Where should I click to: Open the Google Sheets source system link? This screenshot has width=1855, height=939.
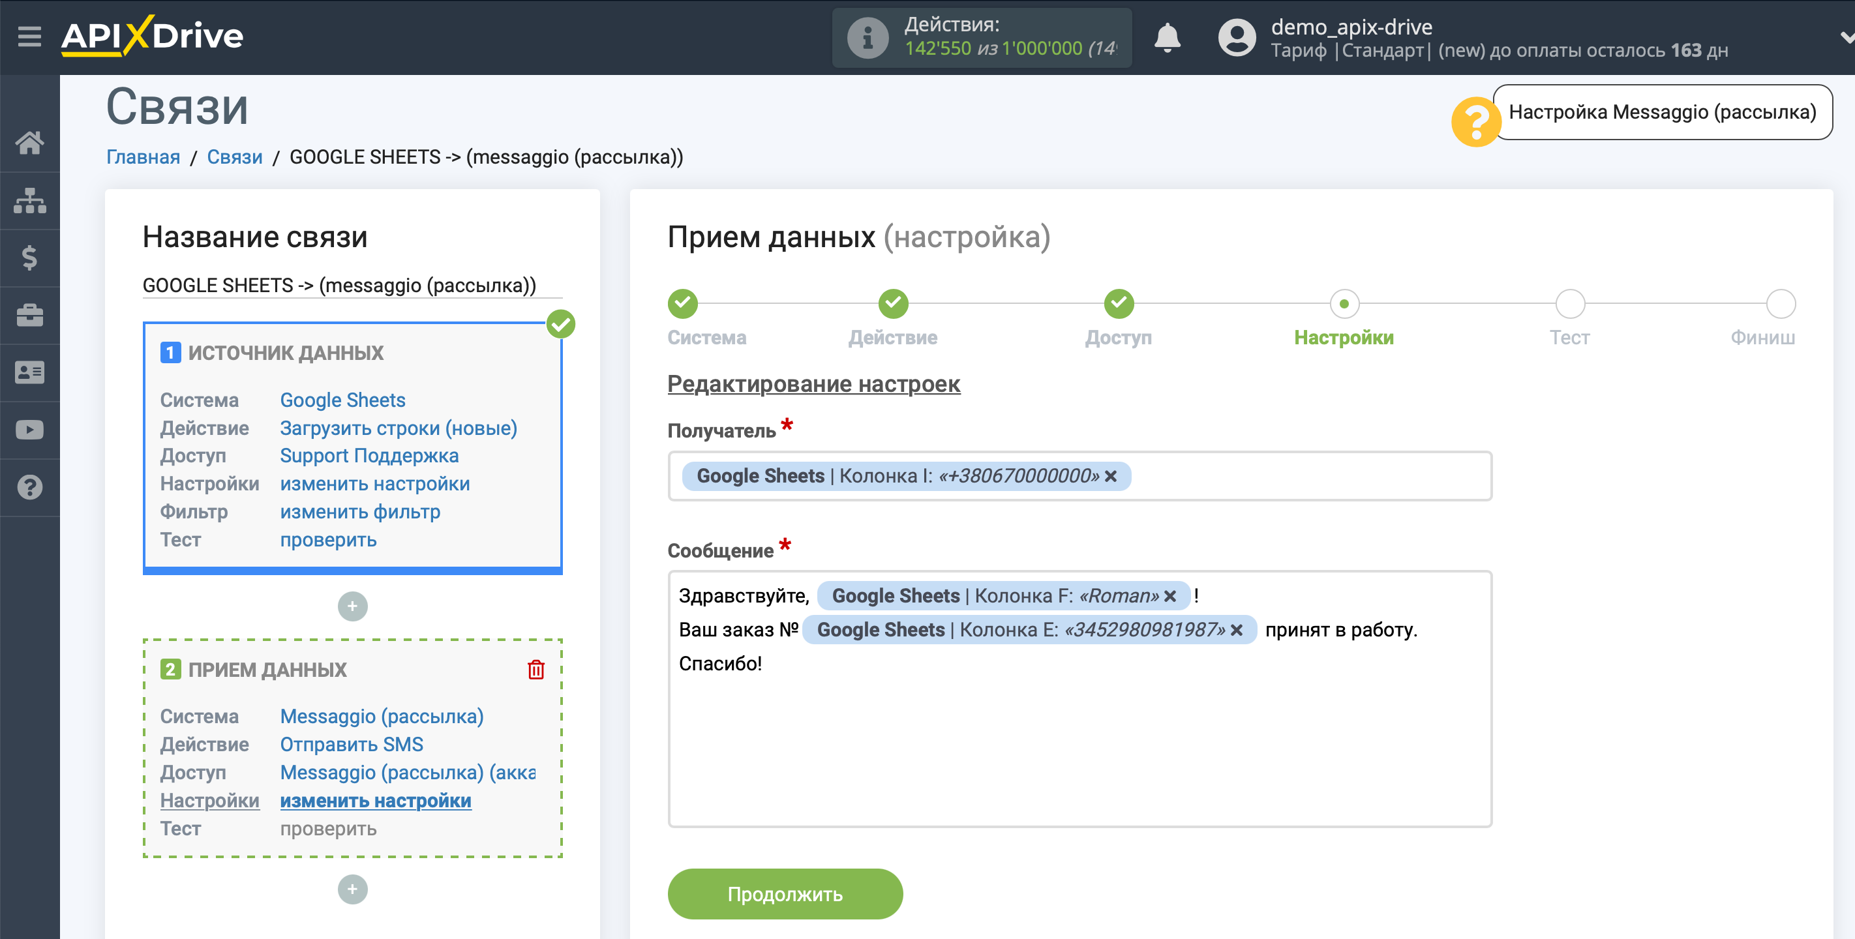click(342, 400)
